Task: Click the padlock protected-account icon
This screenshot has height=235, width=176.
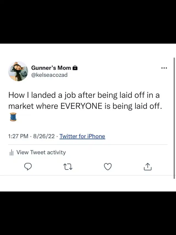Action: point(75,68)
